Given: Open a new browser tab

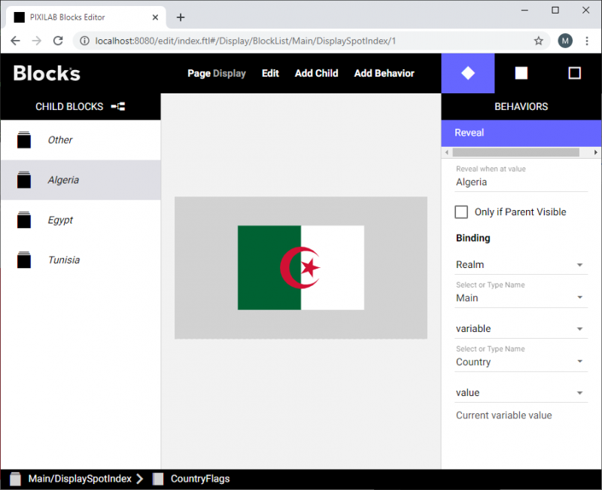Looking at the screenshot, I should tap(181, 17).
